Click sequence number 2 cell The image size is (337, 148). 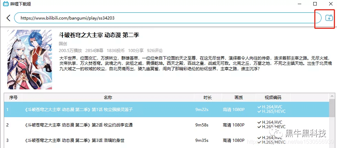pyautogui.click(x=7, y=125)
